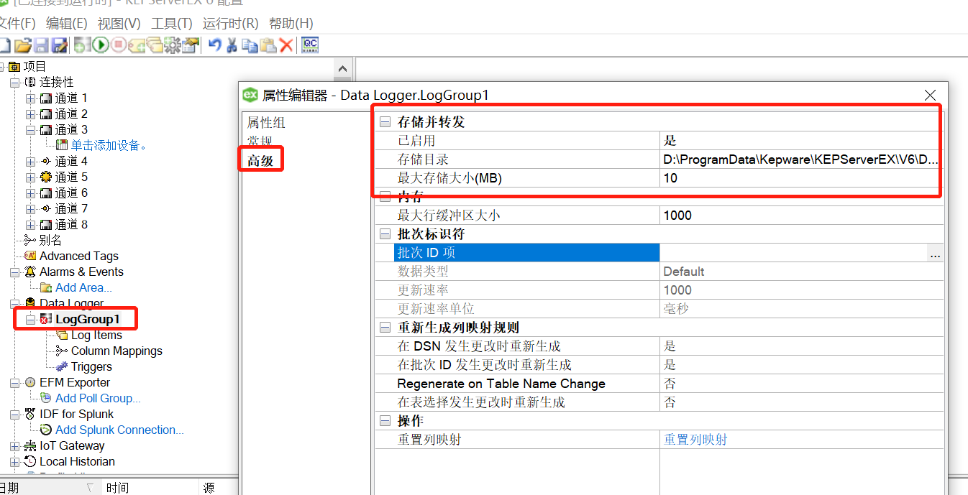This screenshot has width=968, height=495.
Task: Collapse the 通道 3 tree node
Action: click(x=30, y=129)
